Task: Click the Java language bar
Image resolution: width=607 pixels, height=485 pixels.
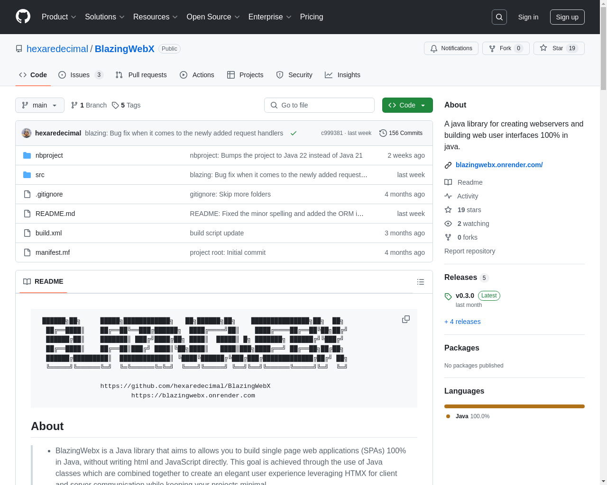Action: tap(515, 406)
